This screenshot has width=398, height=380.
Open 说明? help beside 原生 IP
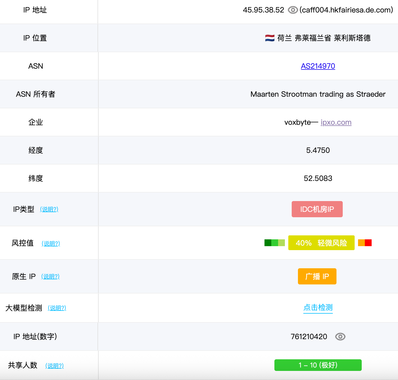[x=50, y=276]
